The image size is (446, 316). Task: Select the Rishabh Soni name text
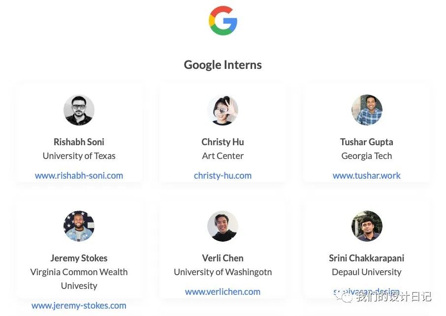(x=79, y=142)
